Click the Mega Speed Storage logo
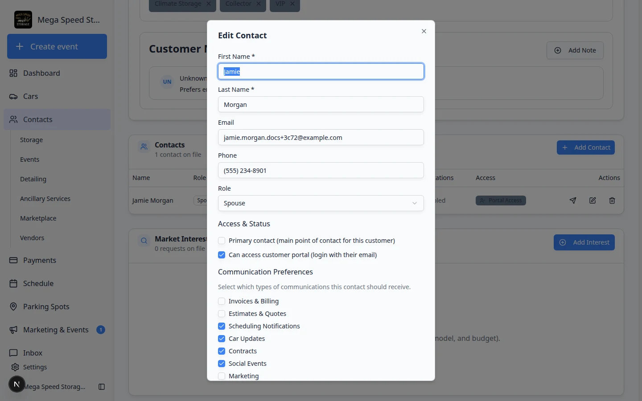Screen dimensions: 642x401 (x=23, y=20)
